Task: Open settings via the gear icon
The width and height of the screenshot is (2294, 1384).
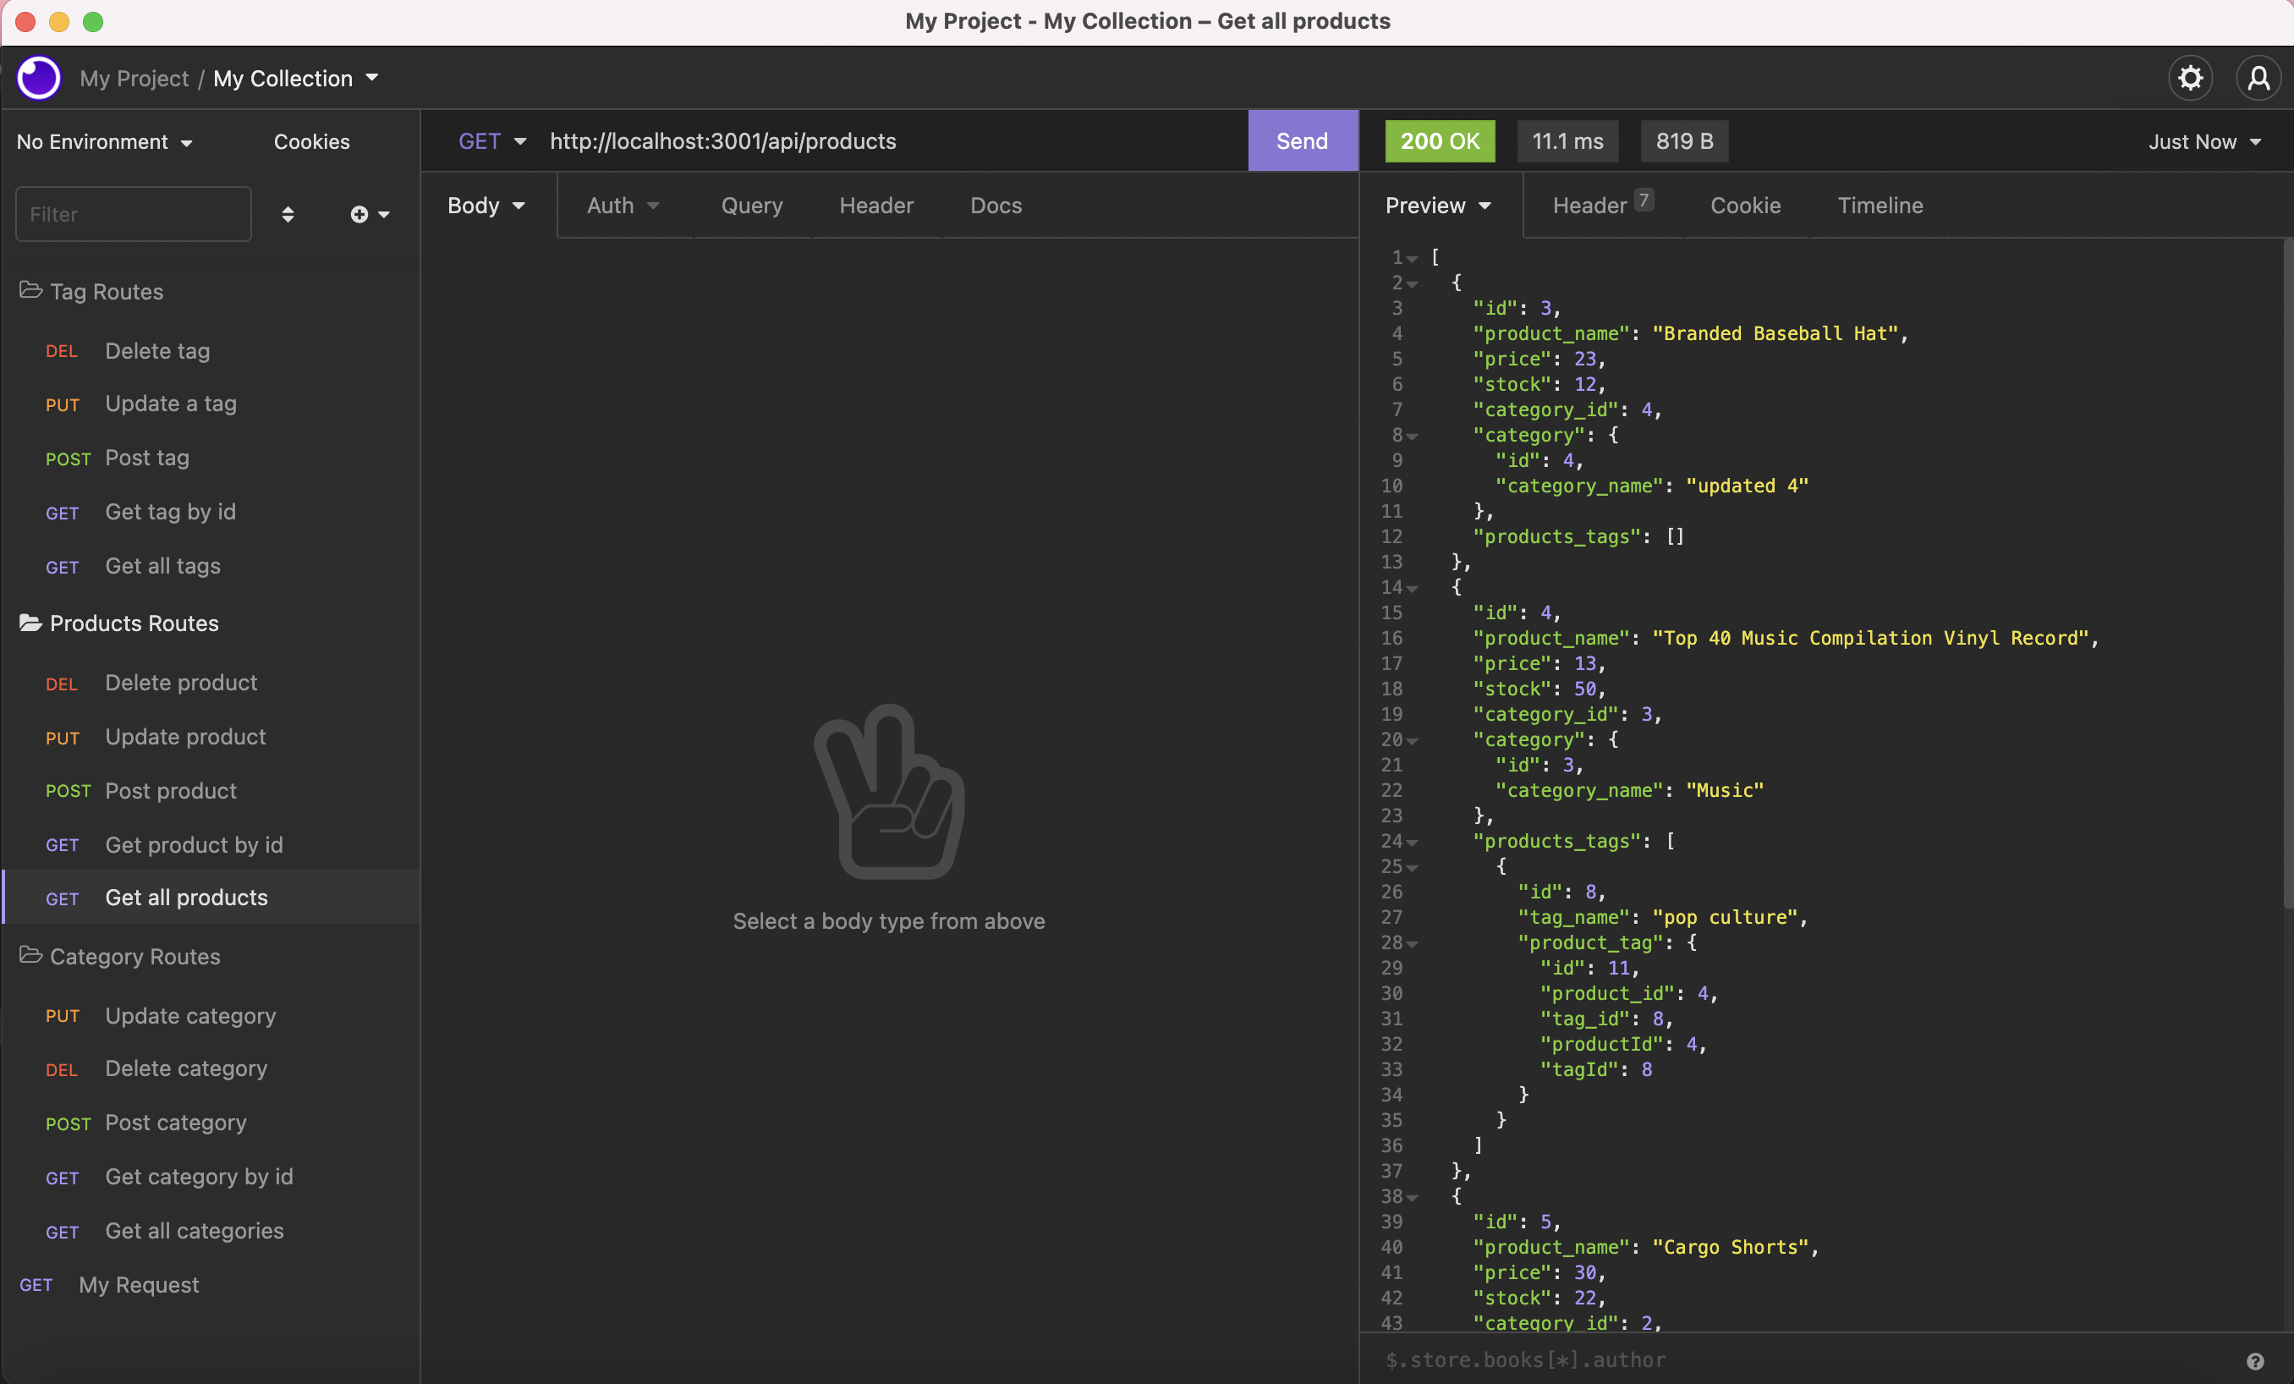Action: point(2190,77)
